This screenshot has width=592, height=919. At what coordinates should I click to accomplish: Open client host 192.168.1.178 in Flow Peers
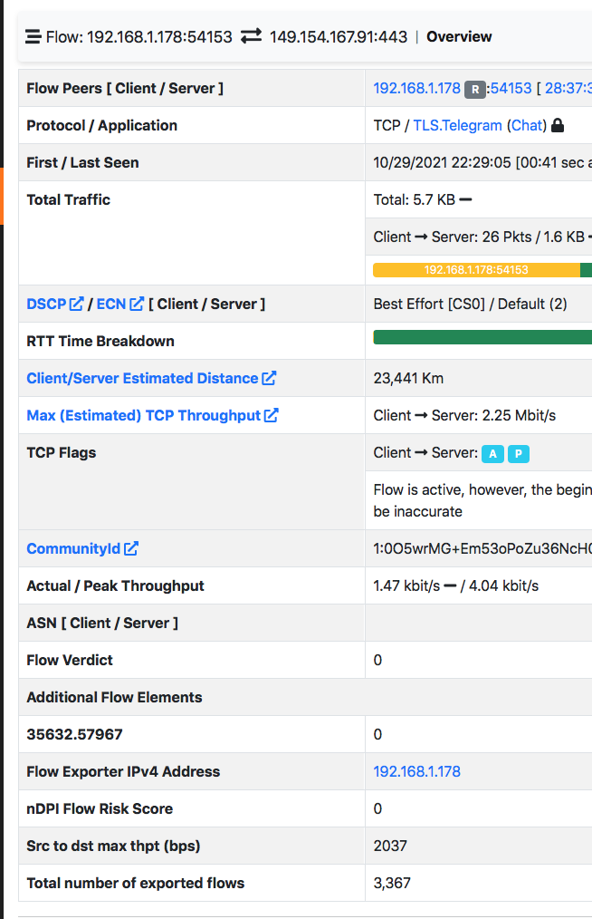tap(417, 89)
